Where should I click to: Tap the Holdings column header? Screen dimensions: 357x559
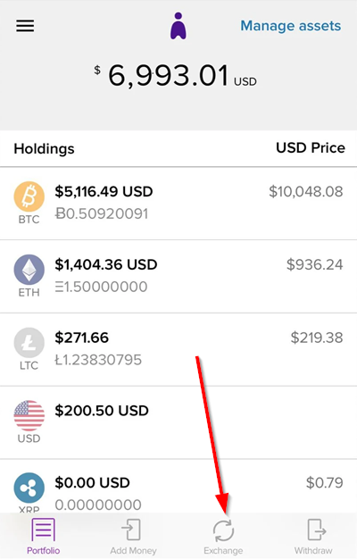point(45,148)
